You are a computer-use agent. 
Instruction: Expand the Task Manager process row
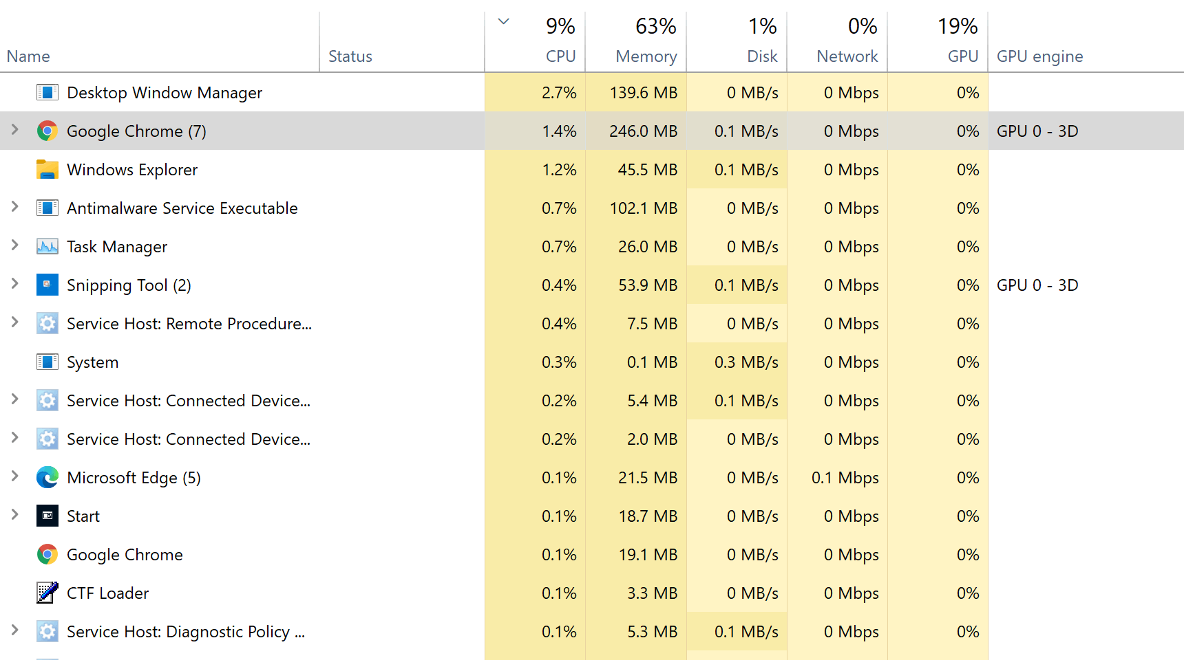coord(14,245)
